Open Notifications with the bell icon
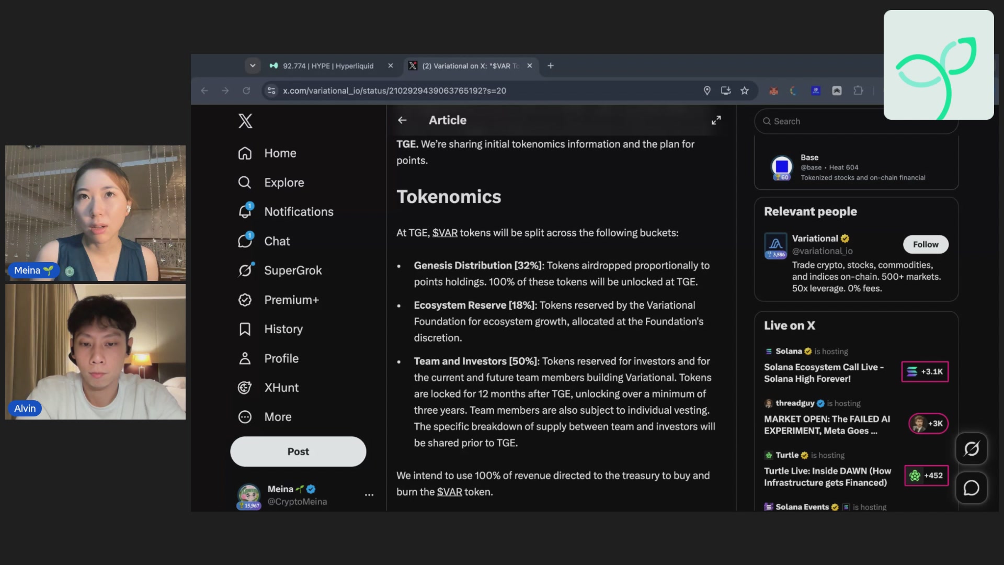This screenshot has width=1004, height=565. 286,212
